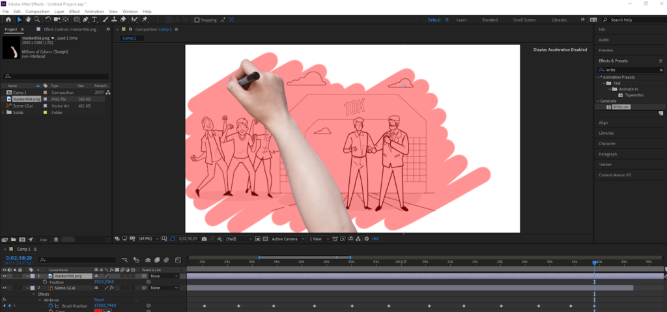This screenshot has width=667, height=312.
Task: Open the Animation menu
Action: click(94, 12)
